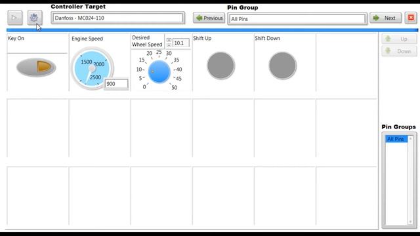Toggle the Key On switch
This screenshot has height=236, width=420.
(x=36, y=67)
